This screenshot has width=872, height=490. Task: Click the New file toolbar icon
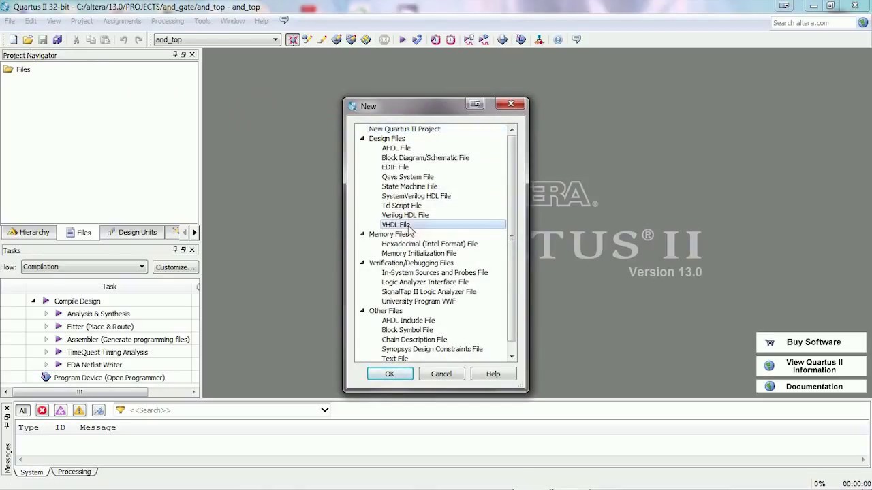[x=13, y=39]
